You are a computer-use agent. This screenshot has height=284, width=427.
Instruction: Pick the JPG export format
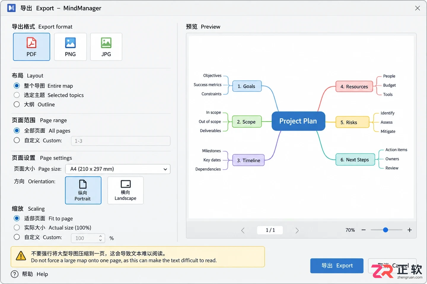tap(106, 47)
